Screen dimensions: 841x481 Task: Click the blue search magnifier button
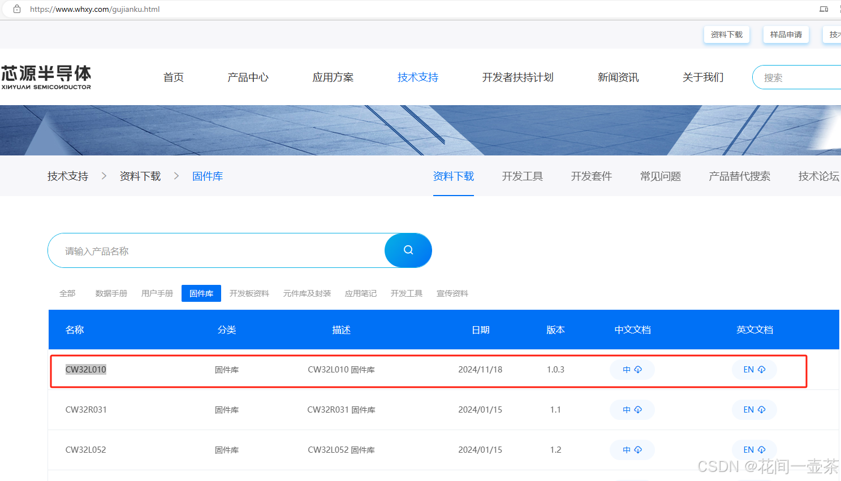pyautogui.click(x=408, y=250)
